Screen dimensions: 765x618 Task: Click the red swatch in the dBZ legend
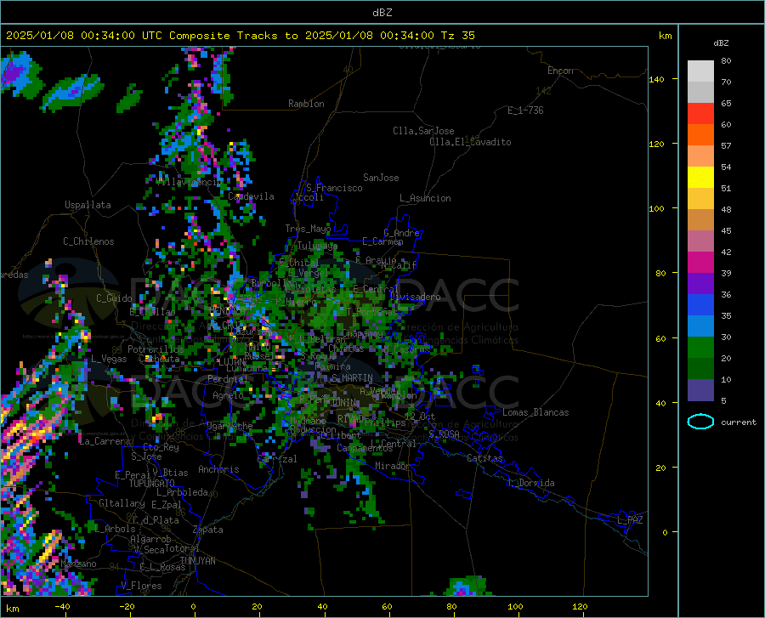pyautogui.click(x=700, y=114)
